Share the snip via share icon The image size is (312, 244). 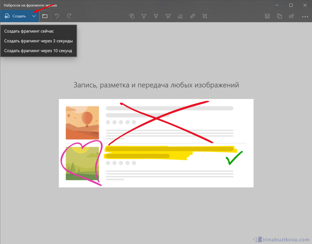(x=292, y=16)
